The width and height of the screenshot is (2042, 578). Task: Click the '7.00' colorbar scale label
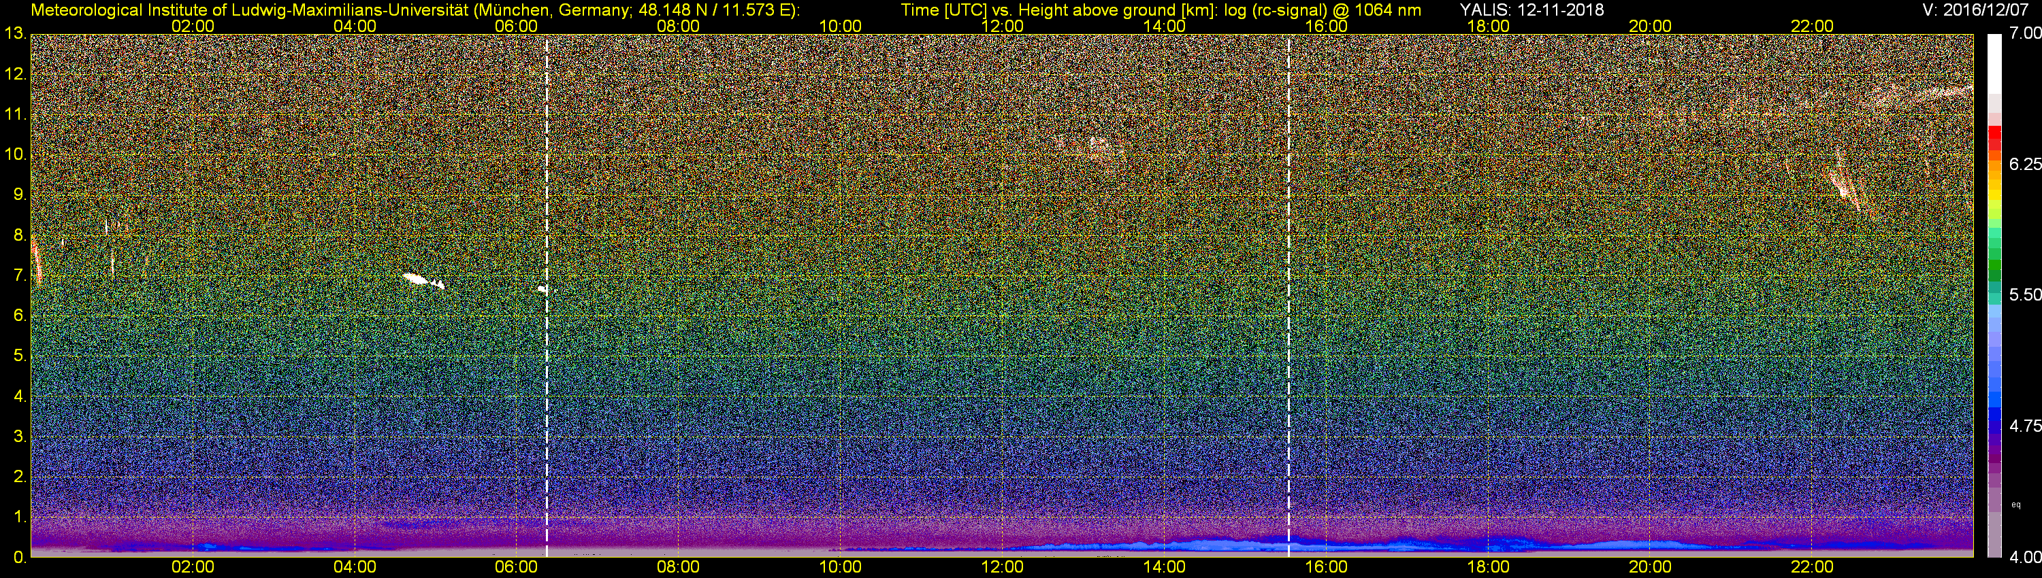click(2026, 34)
